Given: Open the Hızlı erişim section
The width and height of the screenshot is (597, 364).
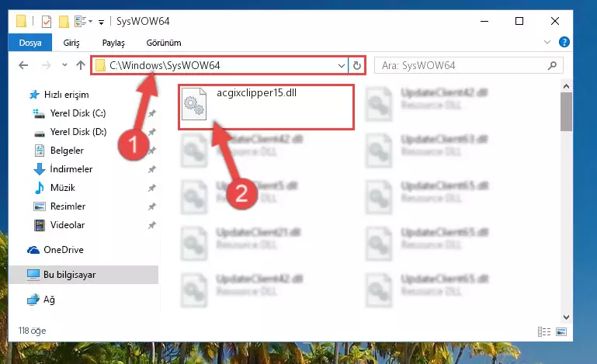Looking at the screenshot, I should [x=66, y=95].
